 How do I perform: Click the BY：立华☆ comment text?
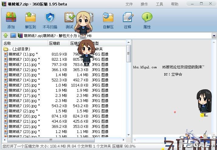(173, 74)
